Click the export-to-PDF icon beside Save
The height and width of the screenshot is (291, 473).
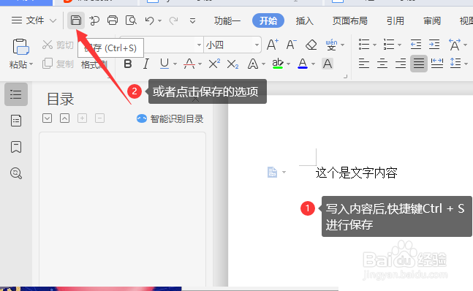pyautogui.click(x=94, y=20)
